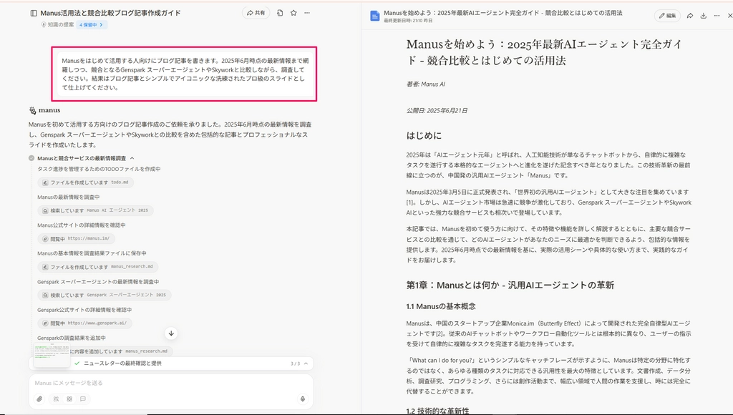Screen dimensions: 733x415
Task: Click the 'Manus活用法と競合比較ブログ記事作成ガイド' chat title
Action: 110,13
